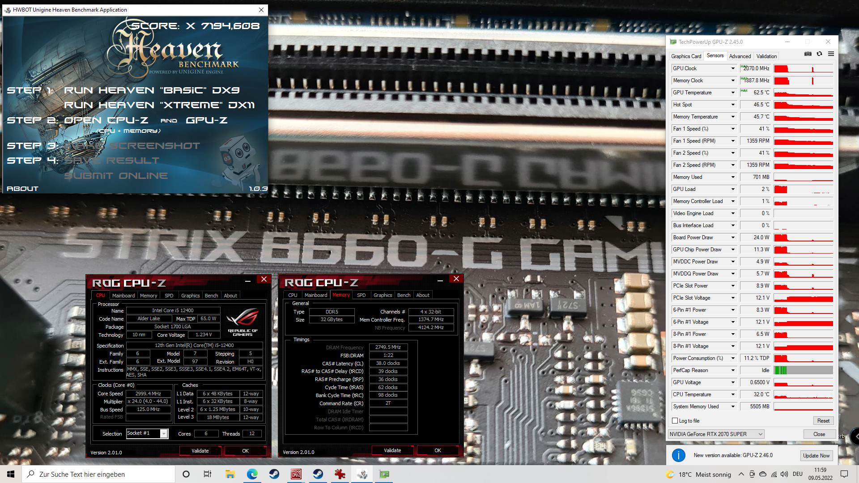The height and width of the screenshot is (483, 859).
Task: Click the GPU-Z green card taskbar icon
Action: coord(384,474)
